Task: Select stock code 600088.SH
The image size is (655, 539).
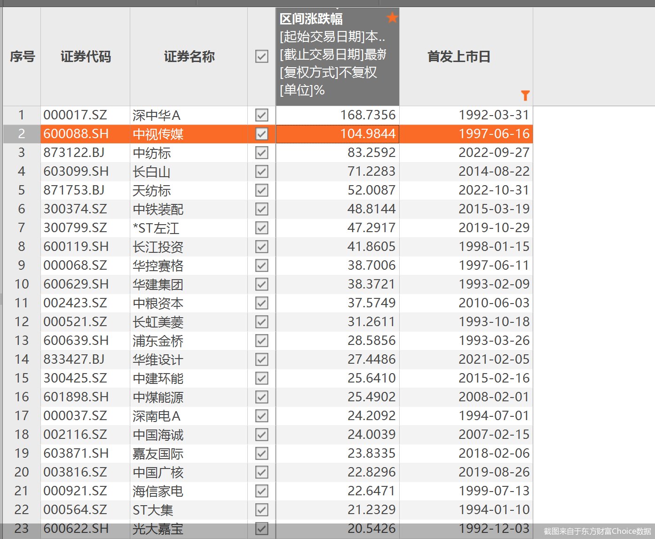Action: tap(76, 134)
